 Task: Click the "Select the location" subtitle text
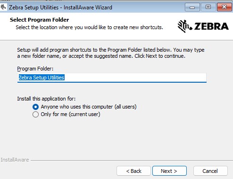coord(89,27)
